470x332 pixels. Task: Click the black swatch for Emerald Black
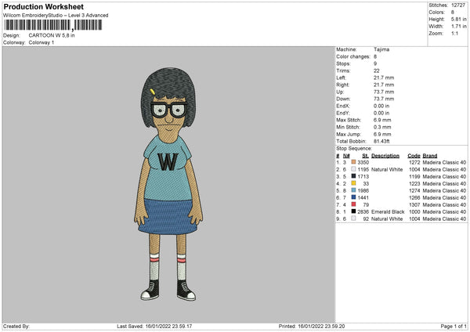point(353,211)
